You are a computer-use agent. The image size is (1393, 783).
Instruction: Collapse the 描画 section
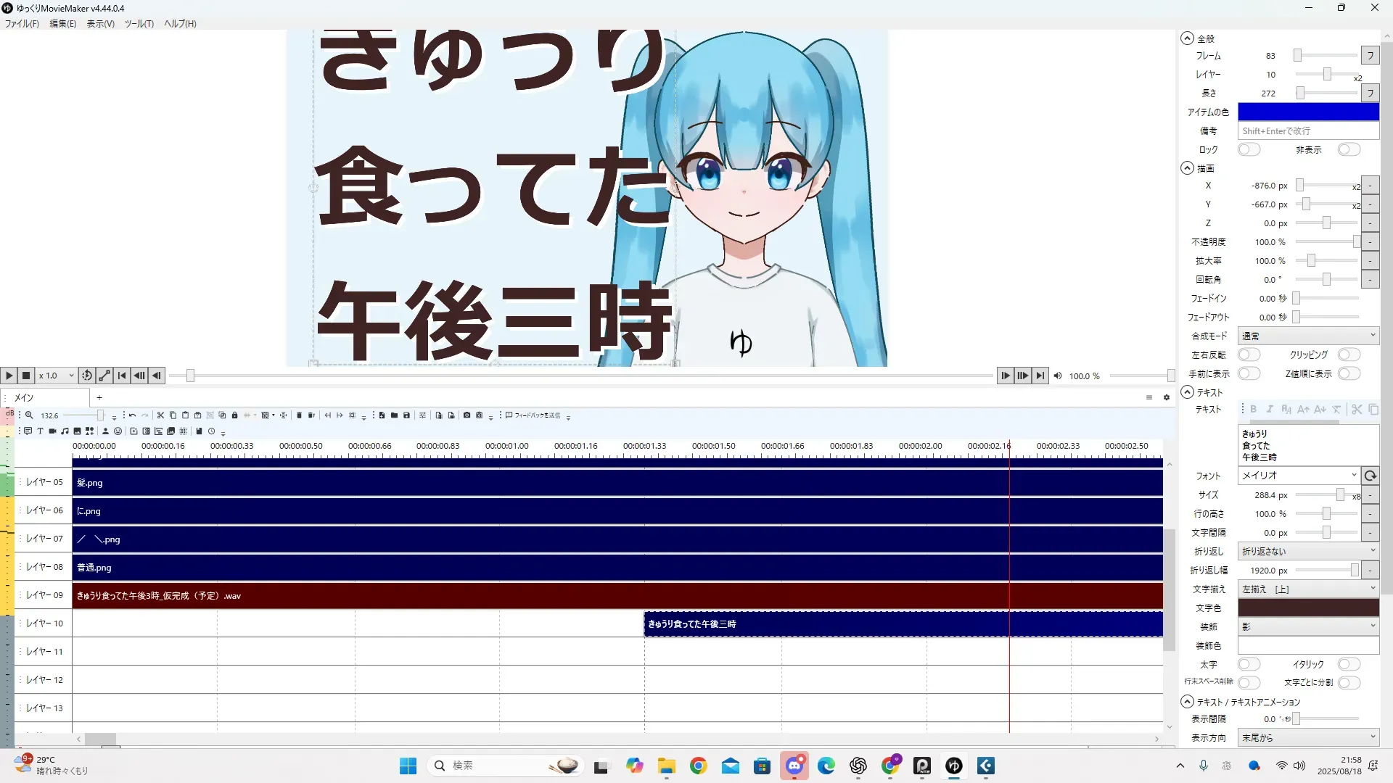click(x=1187, y=168)
